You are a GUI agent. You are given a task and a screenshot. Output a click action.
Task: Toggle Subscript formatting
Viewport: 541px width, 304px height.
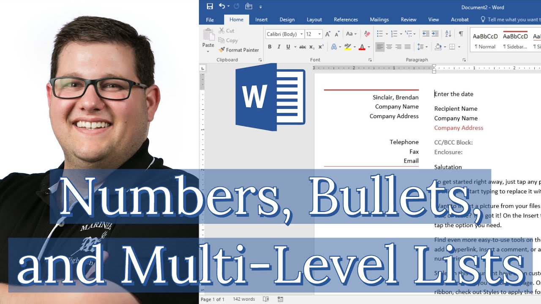(312, 47)
